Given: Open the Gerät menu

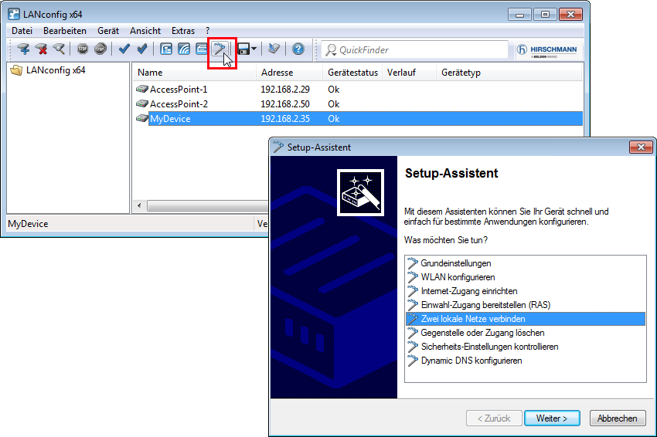Looking at the screenshot, I should coord(108,31).
